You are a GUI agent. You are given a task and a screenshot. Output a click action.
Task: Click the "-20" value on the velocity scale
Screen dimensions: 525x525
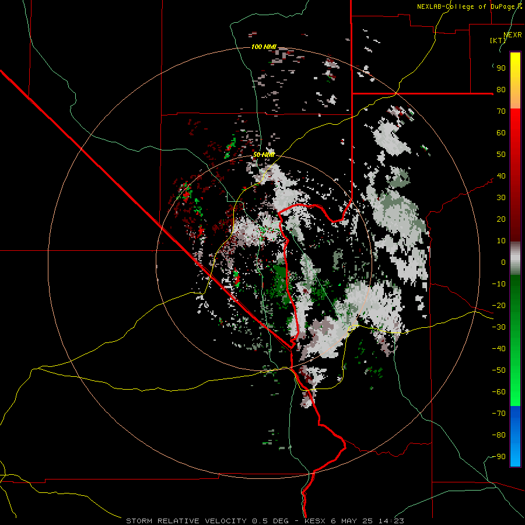[499, 306]
